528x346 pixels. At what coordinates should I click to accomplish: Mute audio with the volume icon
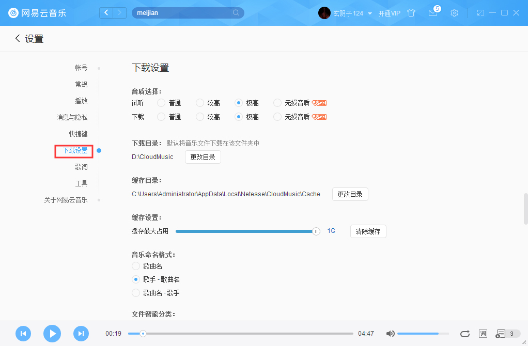(x=390, y=334)
